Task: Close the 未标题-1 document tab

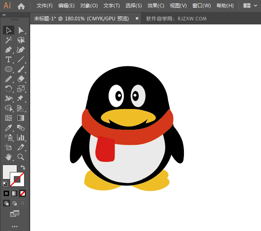Action: coord(137,18)
